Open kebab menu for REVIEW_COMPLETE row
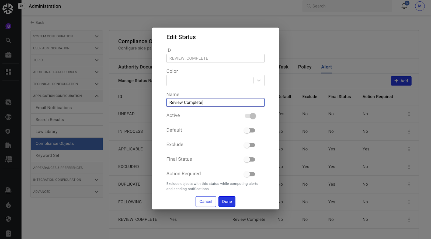431x239 pixels. [409, 220]
